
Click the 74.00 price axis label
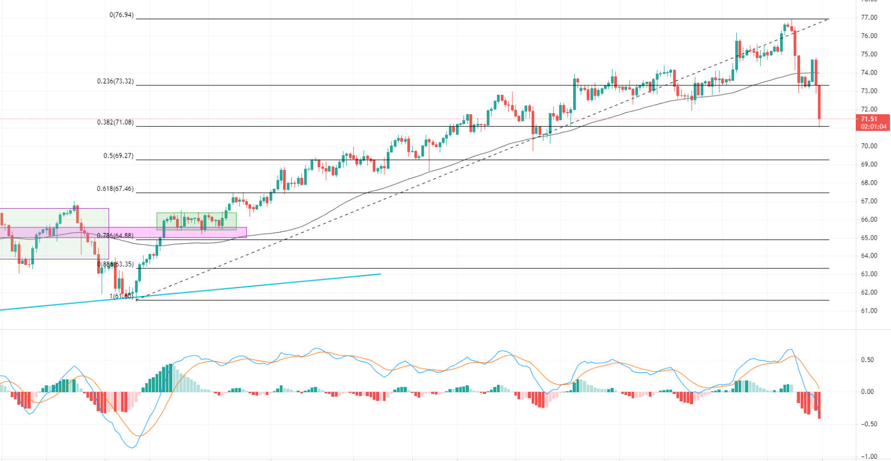[868, 73]
